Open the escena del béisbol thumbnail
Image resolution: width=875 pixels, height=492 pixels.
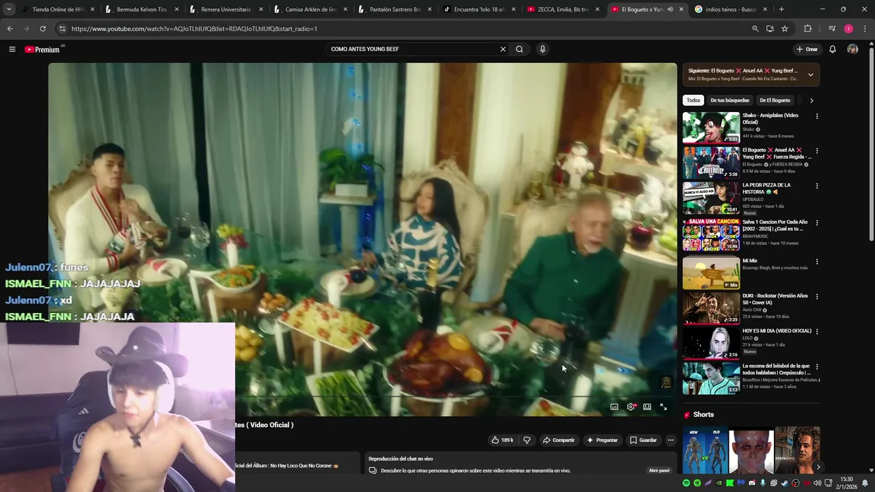click(x=711, y=379)
